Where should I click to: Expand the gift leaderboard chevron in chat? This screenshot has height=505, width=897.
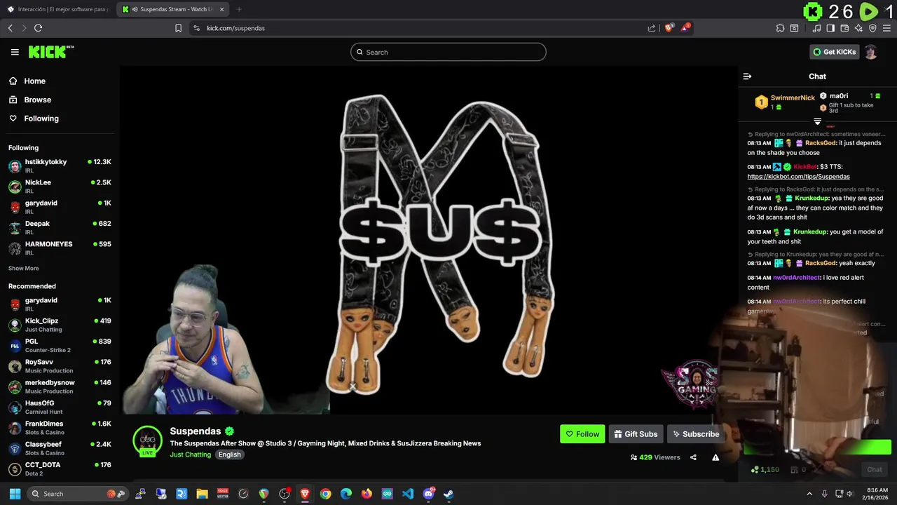tap(817, 121)
